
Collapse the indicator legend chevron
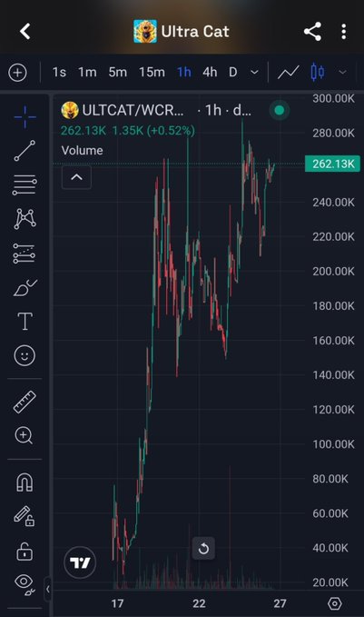click(x=76, y=177)
